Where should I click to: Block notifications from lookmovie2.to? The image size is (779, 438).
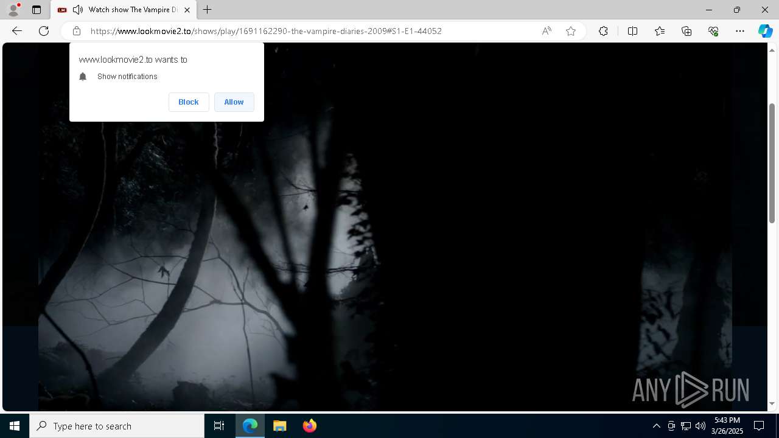[189, 102]
